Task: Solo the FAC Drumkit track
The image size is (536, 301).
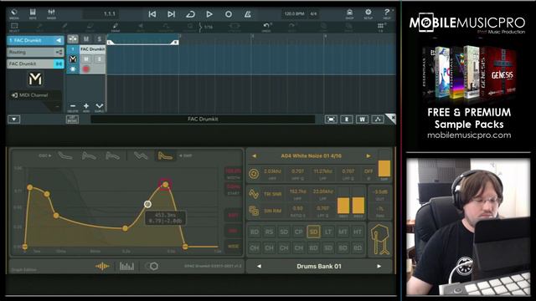Action: (x=99, y=59)
